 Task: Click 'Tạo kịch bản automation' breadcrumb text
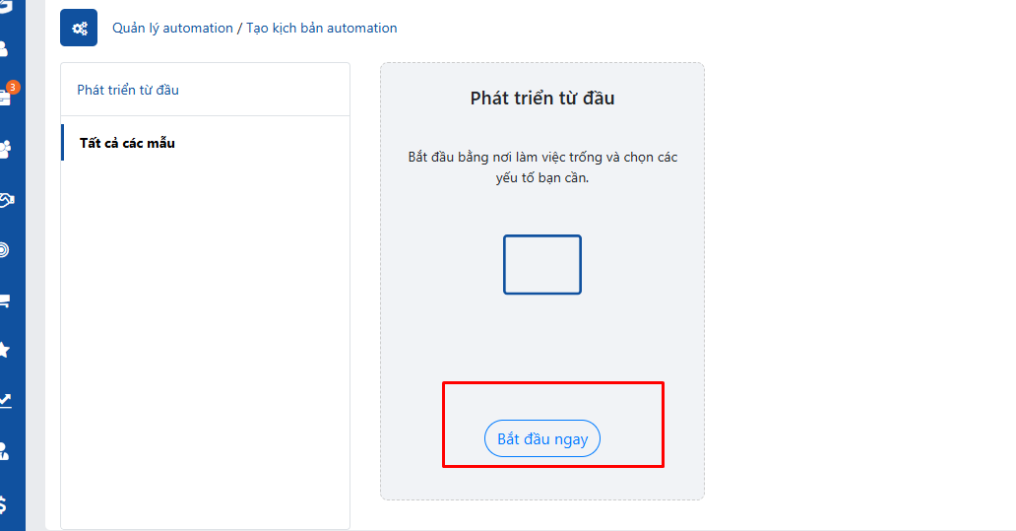(321, 28)
